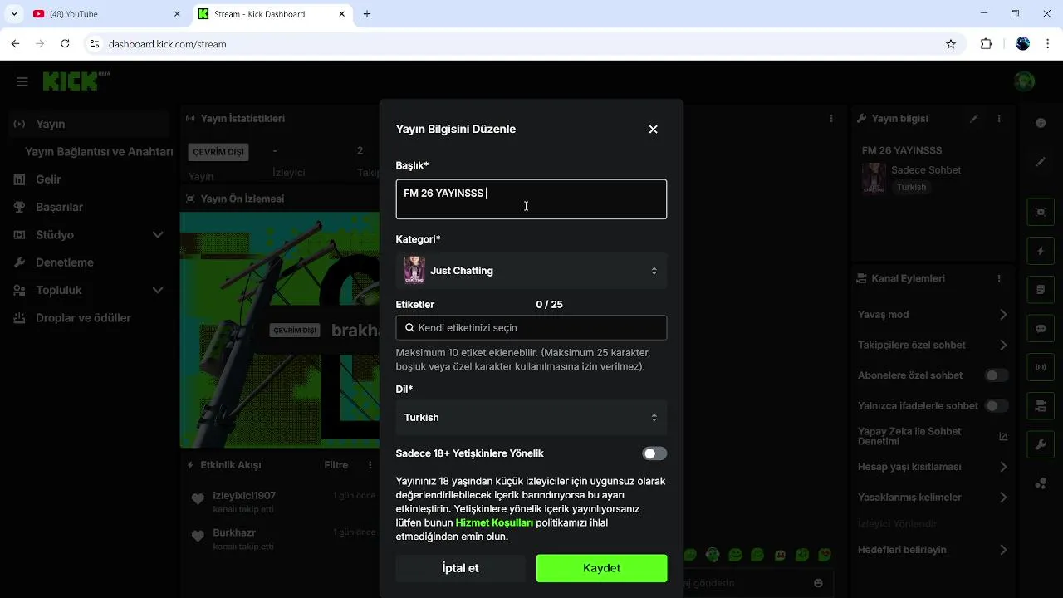Click the info icon in right sidebar
The width and height of the screenshot is (1063, 598).
point(1041,123)
